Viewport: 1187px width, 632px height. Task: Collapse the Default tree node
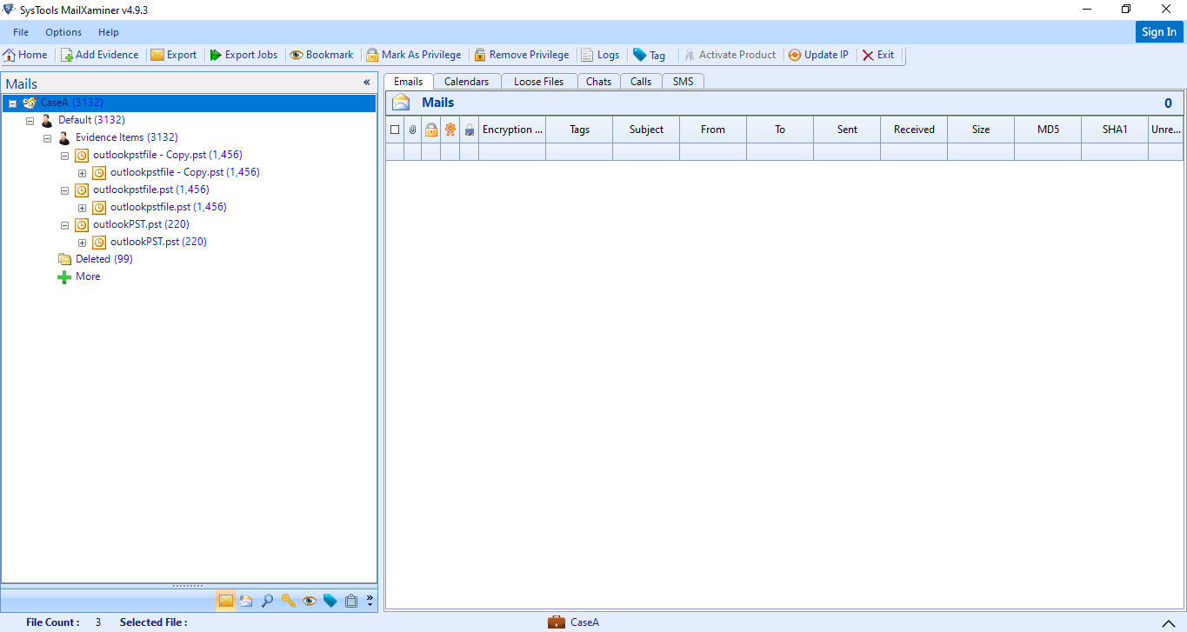(30, 121)
